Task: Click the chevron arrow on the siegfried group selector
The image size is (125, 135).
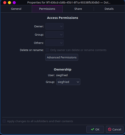Action: click(78, 82)
